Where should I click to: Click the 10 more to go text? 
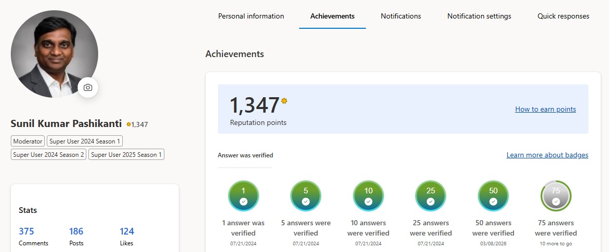pyautogui.click(x=556, y=244)
